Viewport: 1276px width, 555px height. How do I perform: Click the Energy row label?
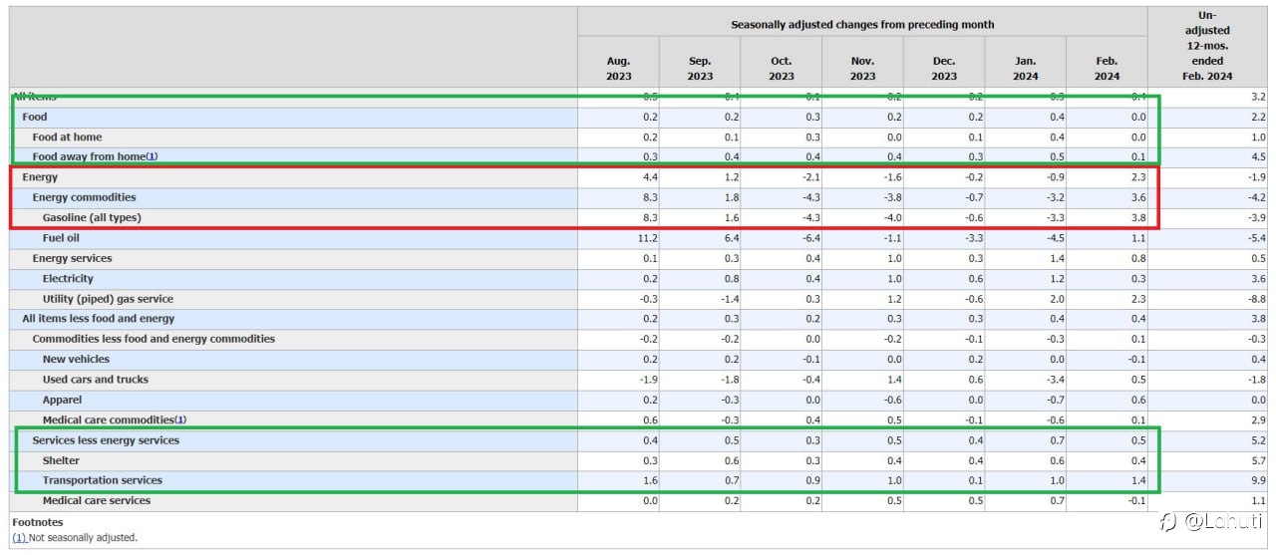point(40,177)
